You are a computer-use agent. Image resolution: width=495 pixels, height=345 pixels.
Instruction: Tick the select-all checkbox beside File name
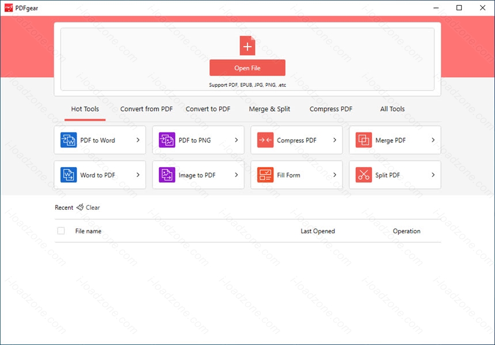61,230
